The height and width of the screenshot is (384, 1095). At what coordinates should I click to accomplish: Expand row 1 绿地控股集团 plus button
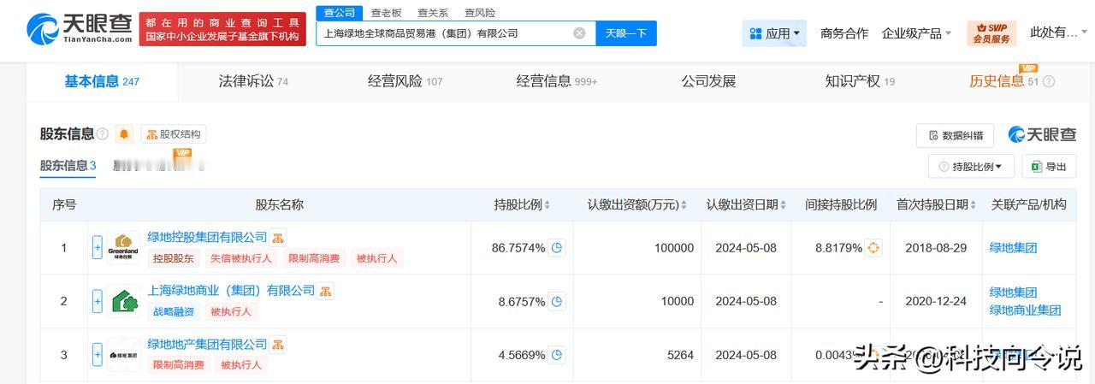tap(98, 247)
